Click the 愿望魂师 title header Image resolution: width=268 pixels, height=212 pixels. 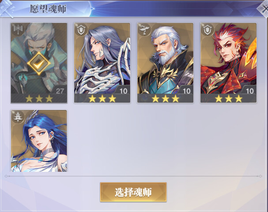[48, 9]
